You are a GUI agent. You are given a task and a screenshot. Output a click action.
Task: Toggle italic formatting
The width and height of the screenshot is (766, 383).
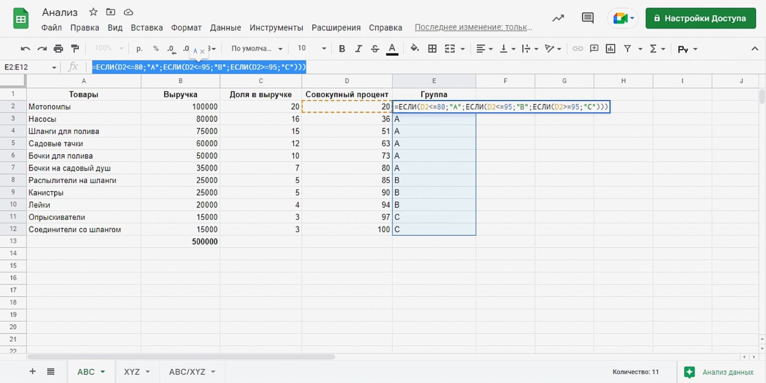(358, 49)
